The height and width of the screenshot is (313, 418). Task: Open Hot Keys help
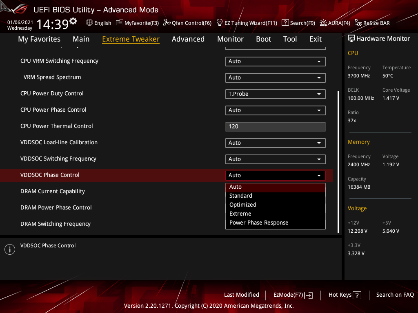[x=345, y=295]
